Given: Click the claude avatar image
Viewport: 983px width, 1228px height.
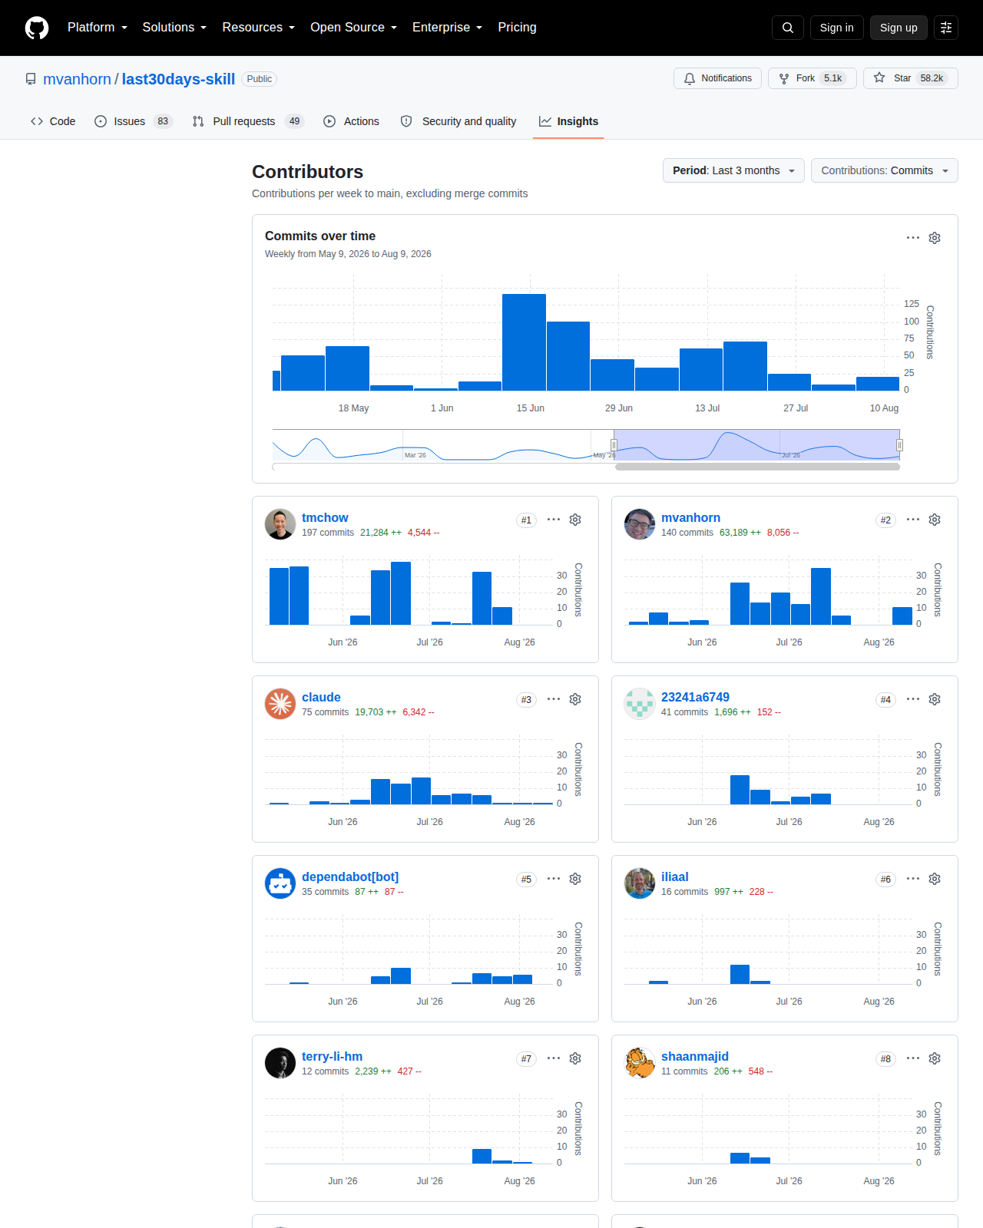Looking at the screenshot, I should coord(280,704).
